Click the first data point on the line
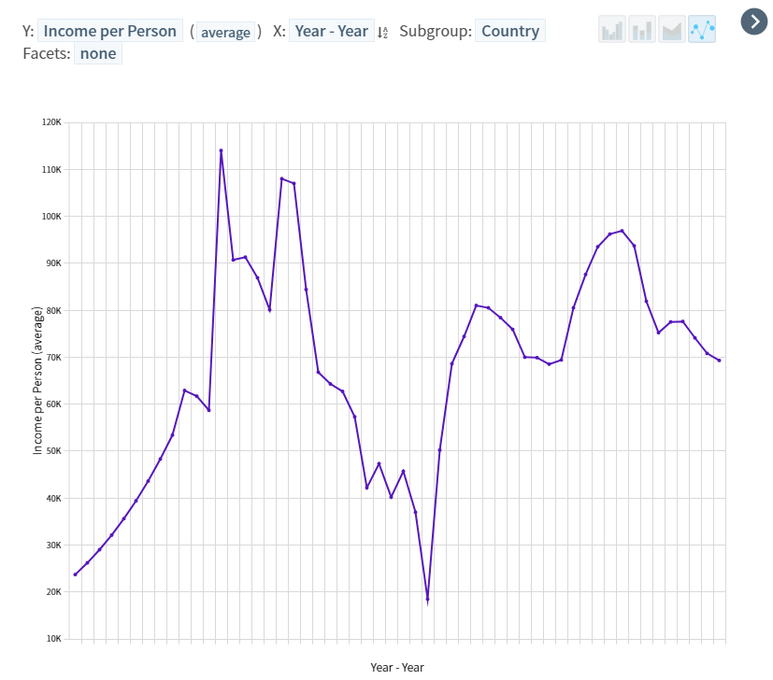Screen dimensions: 773x680 pyautogui.click(x=76, y=574)
